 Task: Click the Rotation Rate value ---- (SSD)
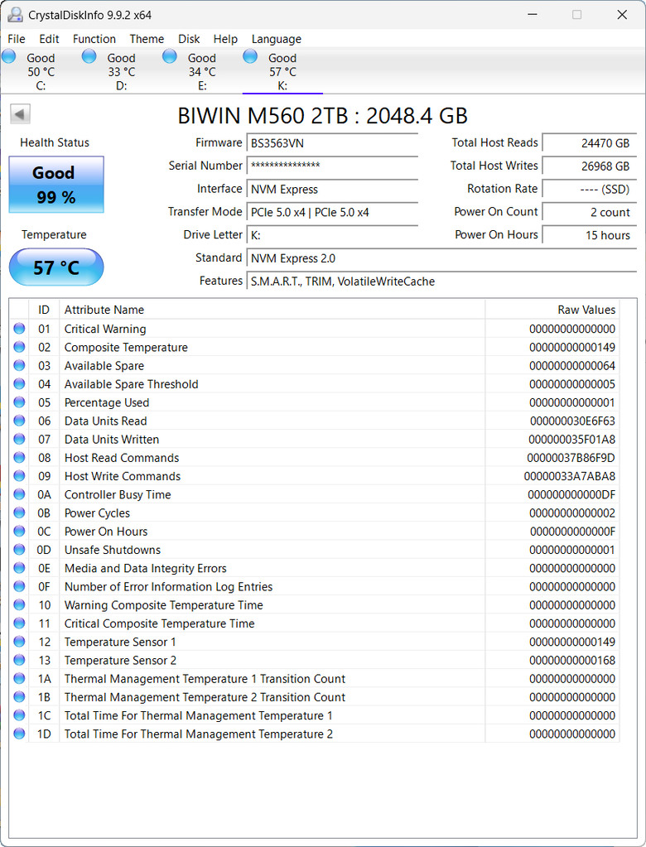pos(590,189)
